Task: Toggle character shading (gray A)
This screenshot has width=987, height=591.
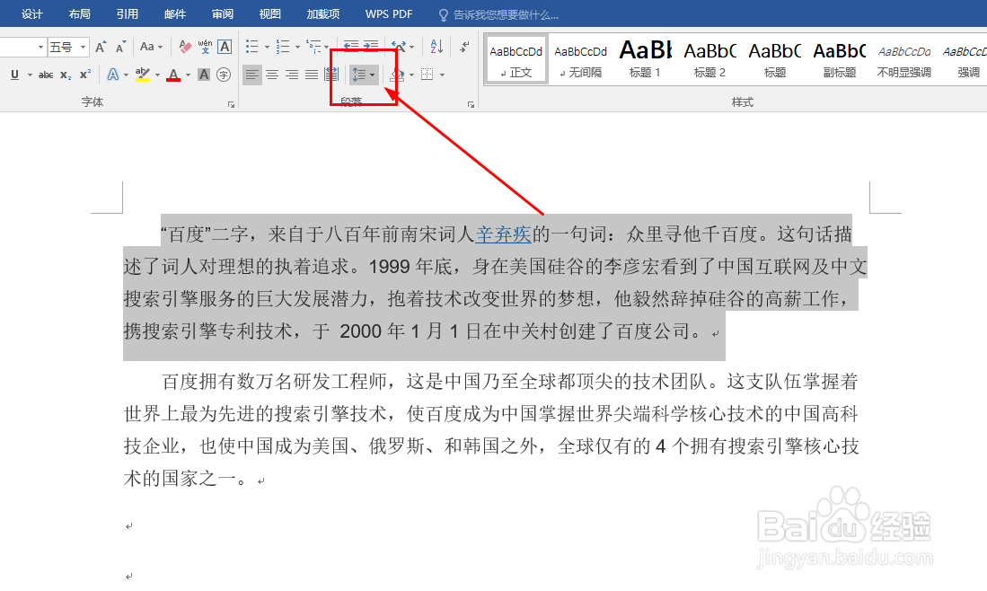Action: (x=204, y=75)
